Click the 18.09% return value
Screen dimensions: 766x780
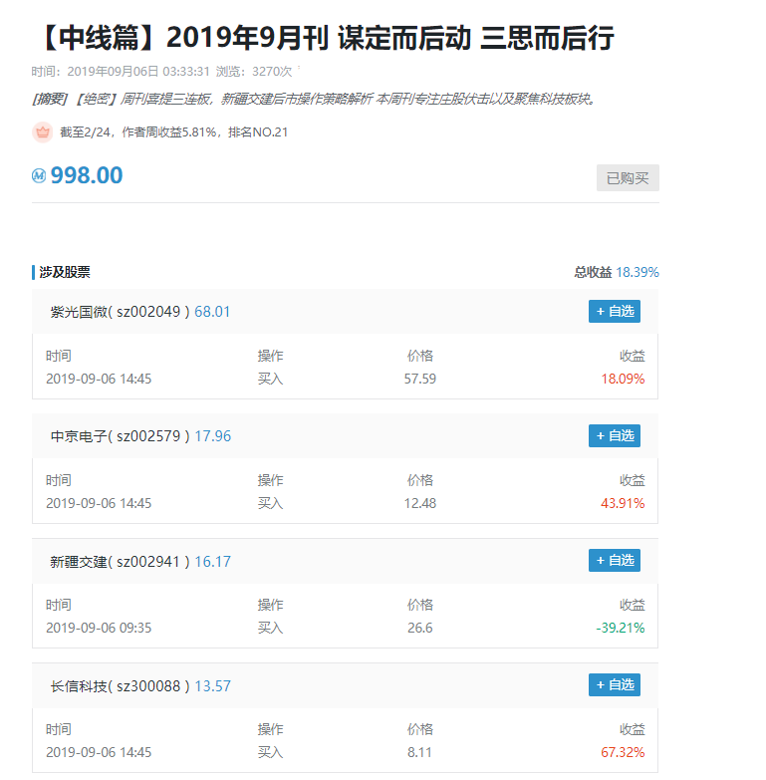click(x=623, y=380)
